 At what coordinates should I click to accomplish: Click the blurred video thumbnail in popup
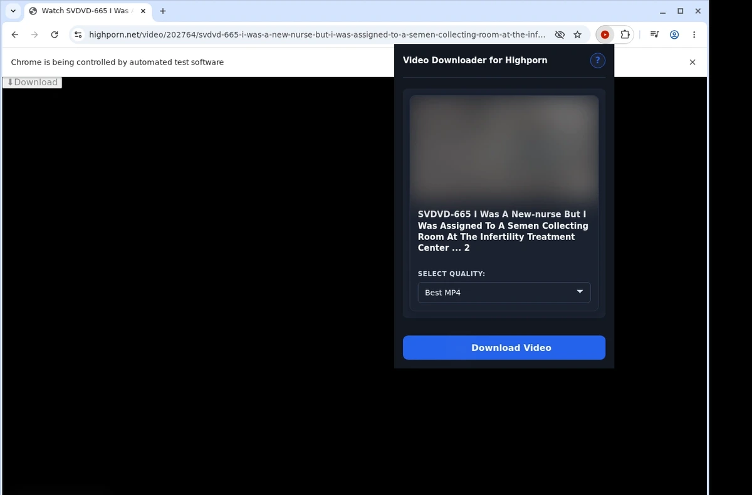pos(504,149)
